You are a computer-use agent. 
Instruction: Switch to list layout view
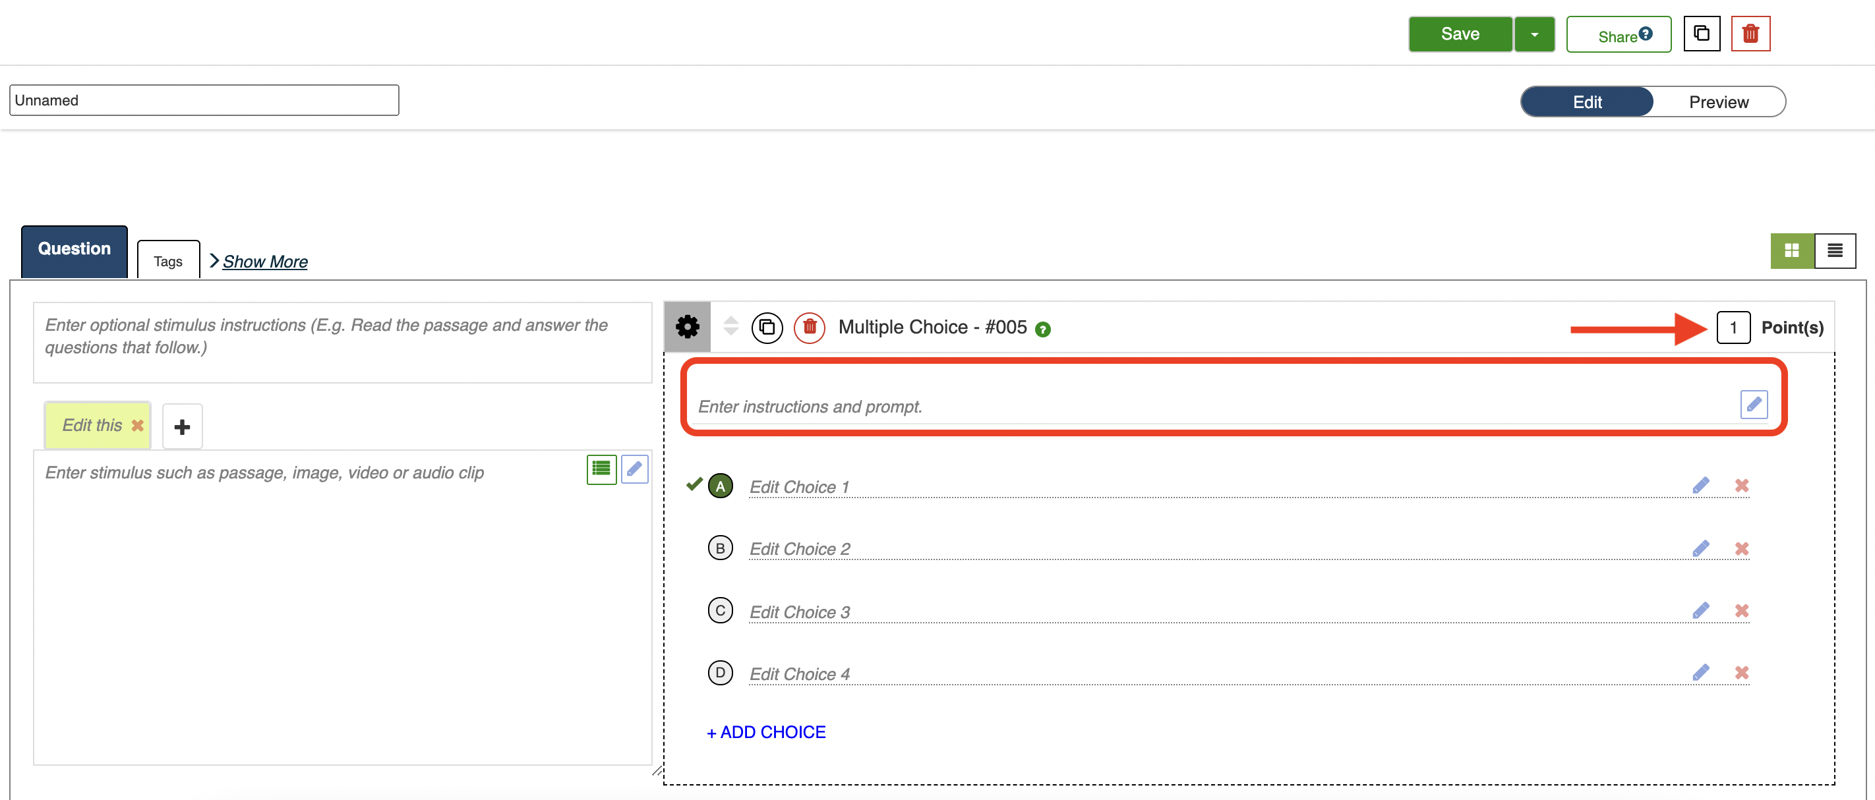point(1834,251)
